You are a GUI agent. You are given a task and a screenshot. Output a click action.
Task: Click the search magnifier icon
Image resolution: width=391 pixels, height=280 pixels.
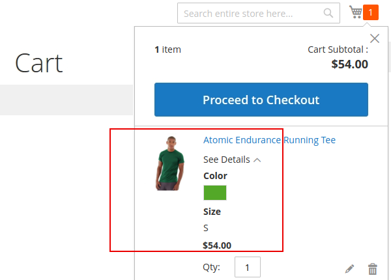[328, 13]
